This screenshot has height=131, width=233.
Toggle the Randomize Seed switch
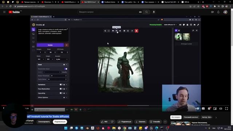tap(66, 69)
